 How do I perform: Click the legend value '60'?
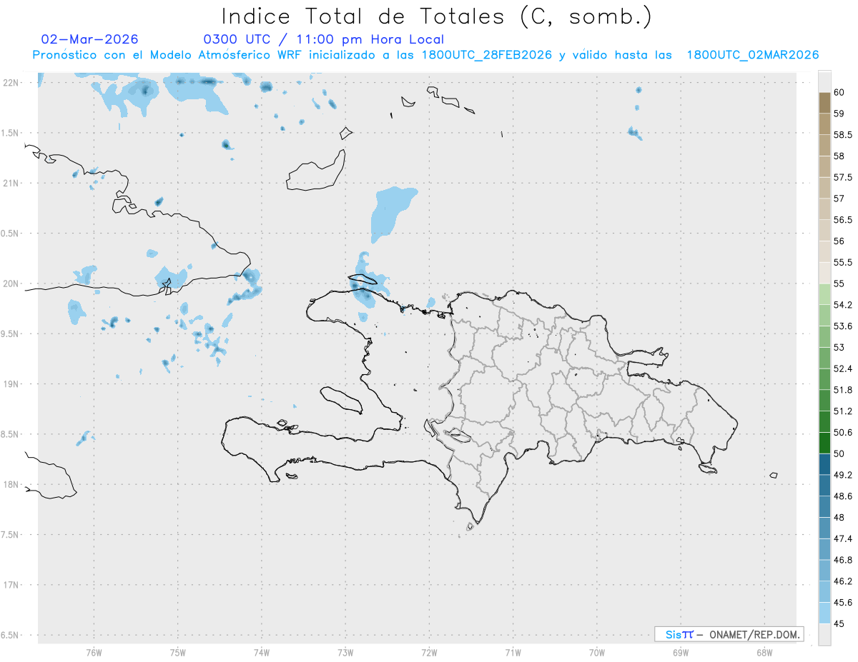[839, 92]
